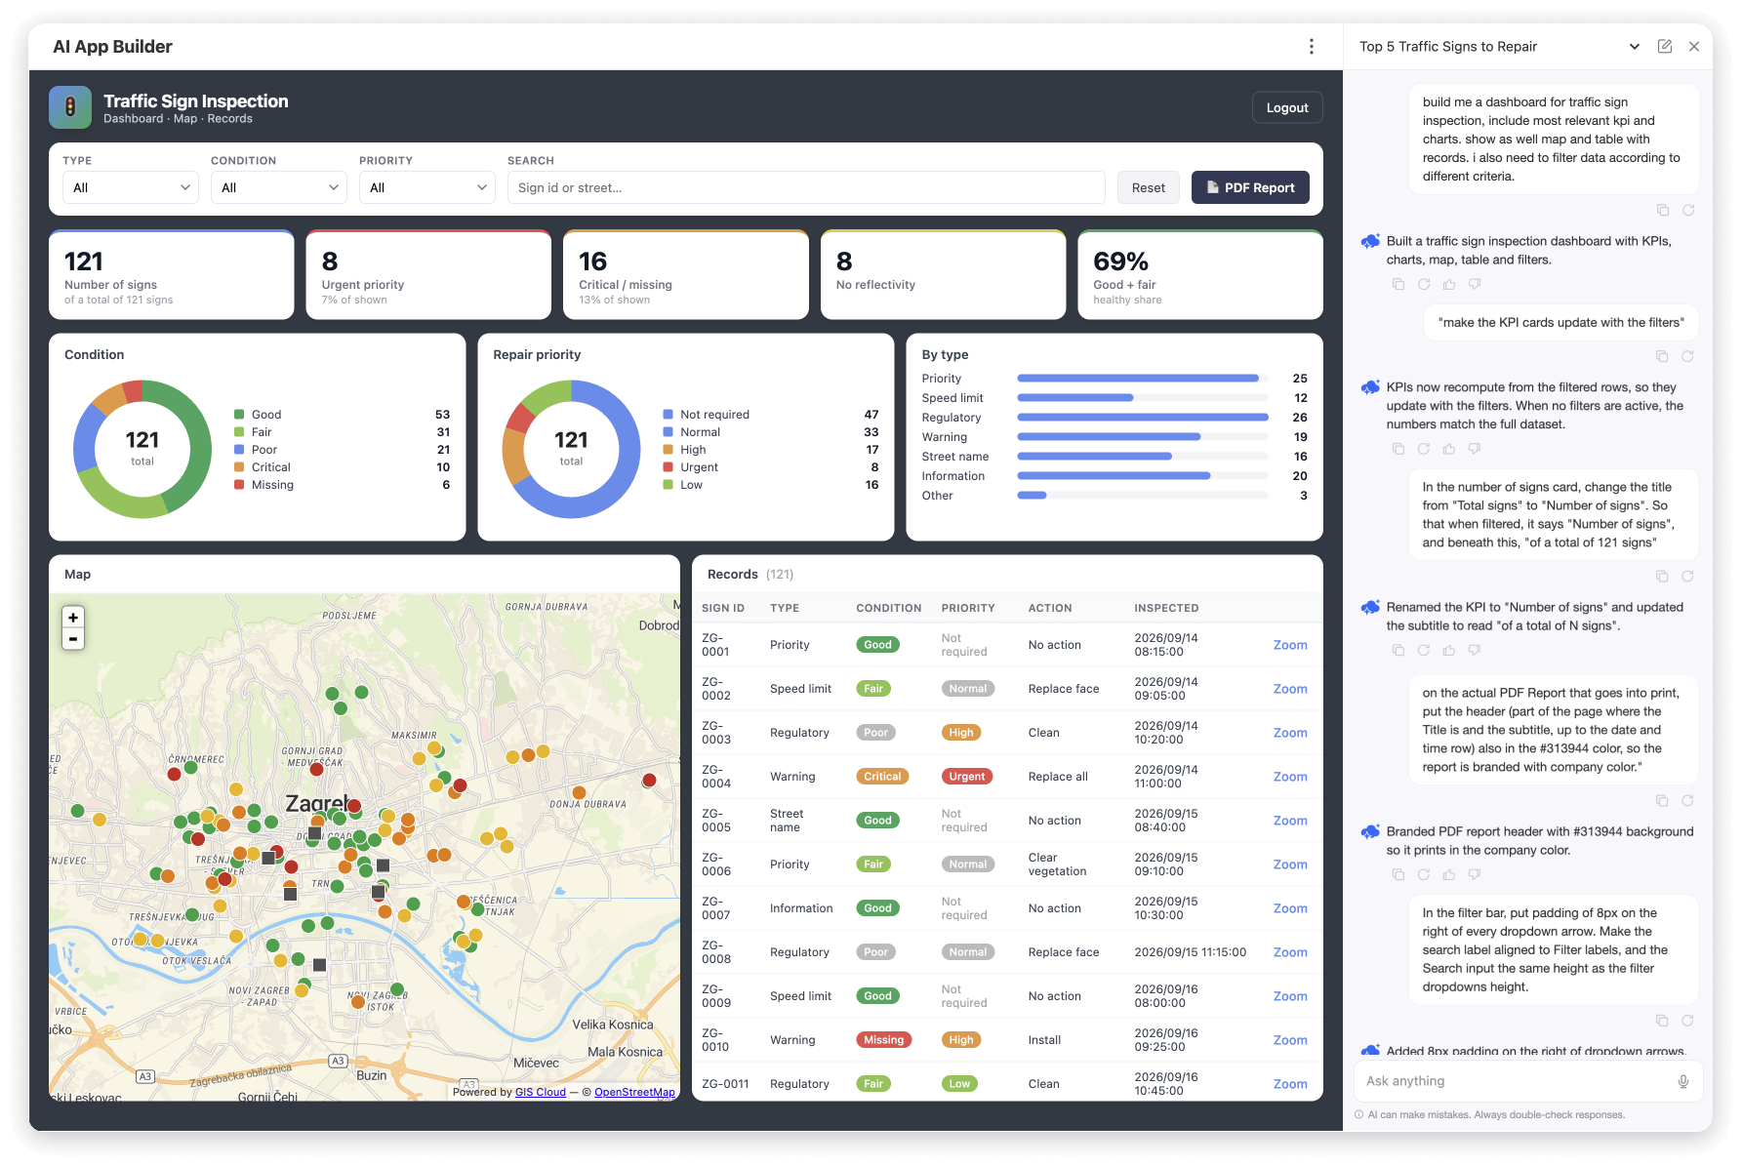Click the Speed limit bar in By type

pyautogui.click(x=1075, y=398)
